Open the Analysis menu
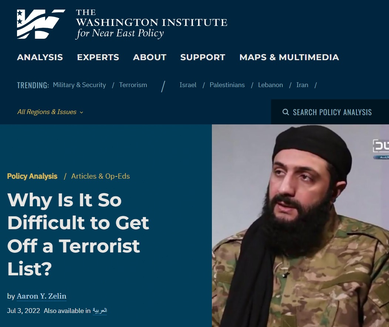Screen dimensions: 389x327 coord(40,57)
